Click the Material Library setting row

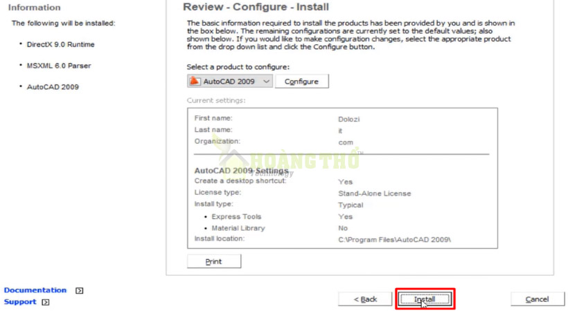click(x=238, y=228)
